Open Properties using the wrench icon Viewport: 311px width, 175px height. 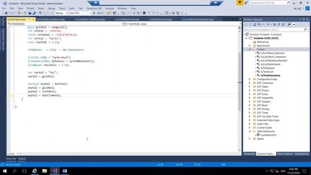tap(289, 25)
